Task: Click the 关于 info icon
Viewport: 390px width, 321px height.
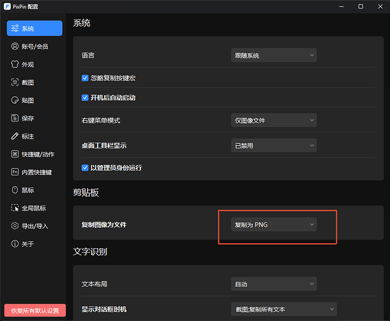Action: coord(15,244)
